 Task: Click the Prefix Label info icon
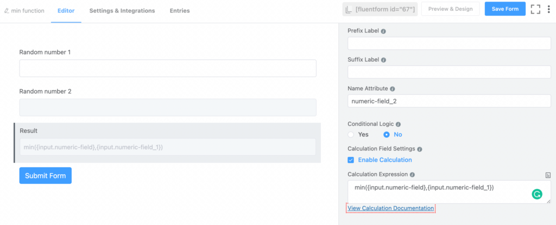(x=383, y=31)
